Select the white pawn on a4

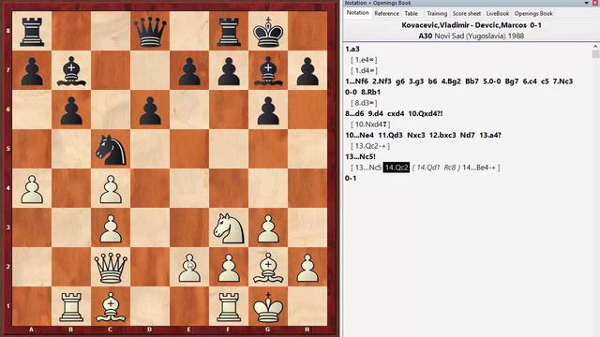[32, 189]
